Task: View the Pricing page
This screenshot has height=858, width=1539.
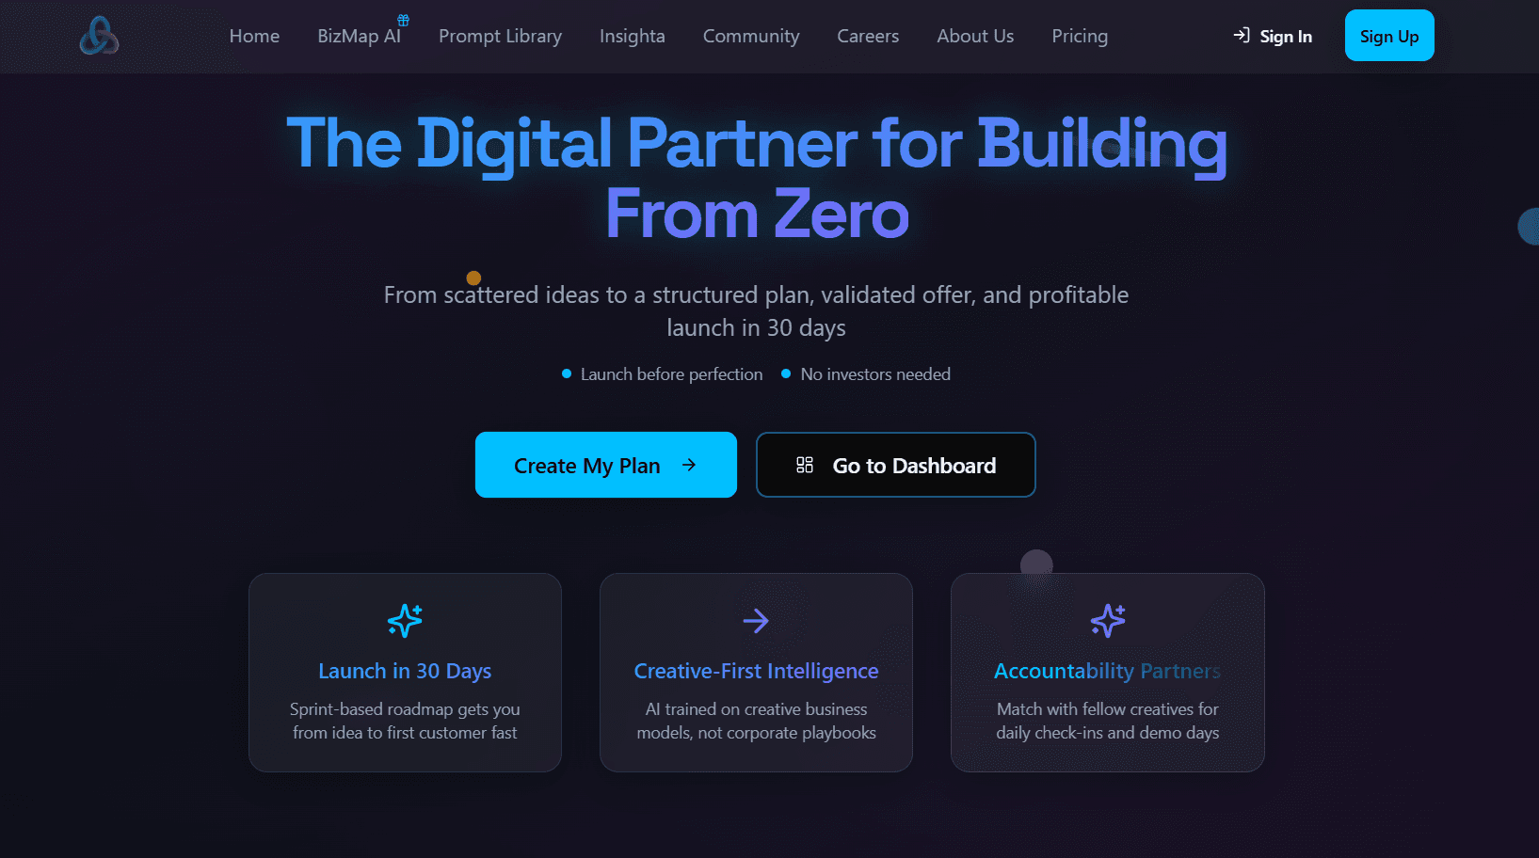Action: point(1080,36)
